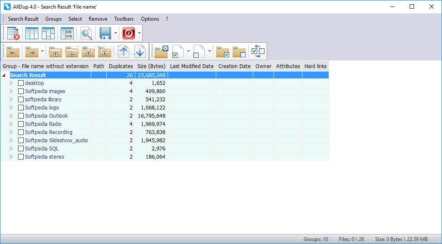The height and width of the screenshot is (244, 442).
Task: Check the desktop group checkbox
Action: [21, 83]
